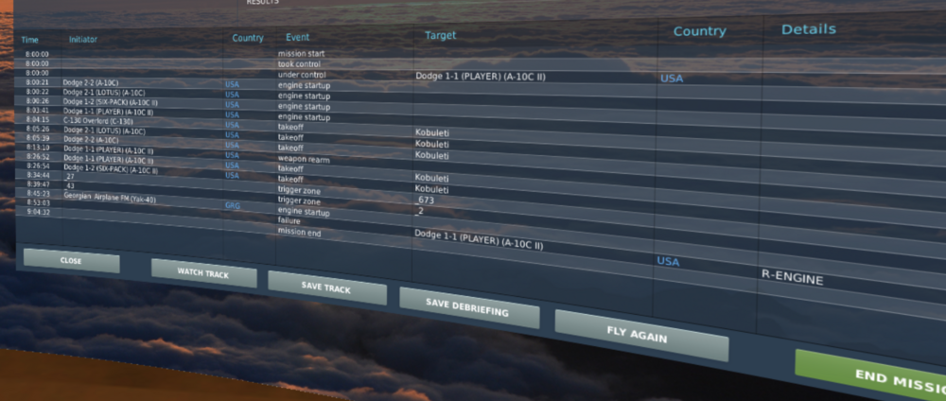Viewport: 946px width, 401px height.
Task: Click the 8:53:03 time entry
Action: click(38, 202)
